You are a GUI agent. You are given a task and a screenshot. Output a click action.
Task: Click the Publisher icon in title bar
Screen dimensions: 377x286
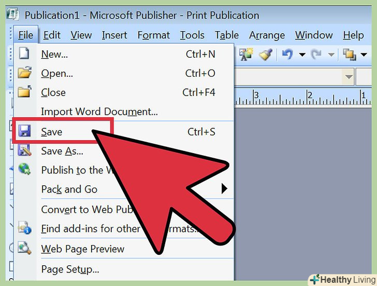13,14
